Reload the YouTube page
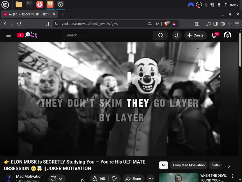 tap(19, 24)
